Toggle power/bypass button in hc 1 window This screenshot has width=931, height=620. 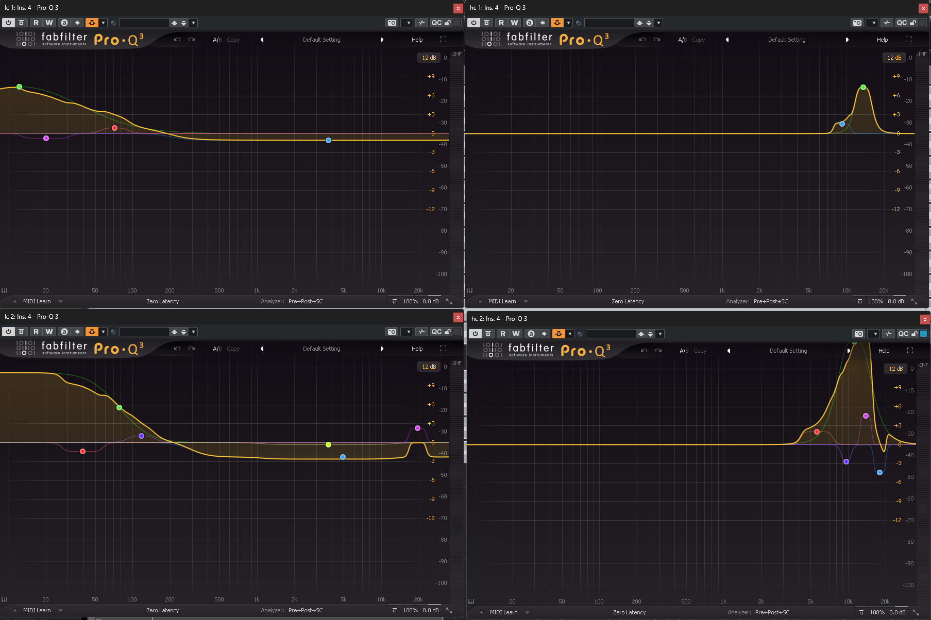473,23
